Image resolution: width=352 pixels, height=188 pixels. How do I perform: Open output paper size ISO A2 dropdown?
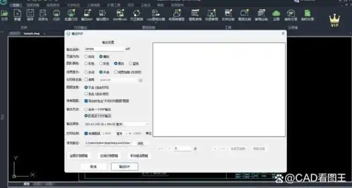pos(117,124)
